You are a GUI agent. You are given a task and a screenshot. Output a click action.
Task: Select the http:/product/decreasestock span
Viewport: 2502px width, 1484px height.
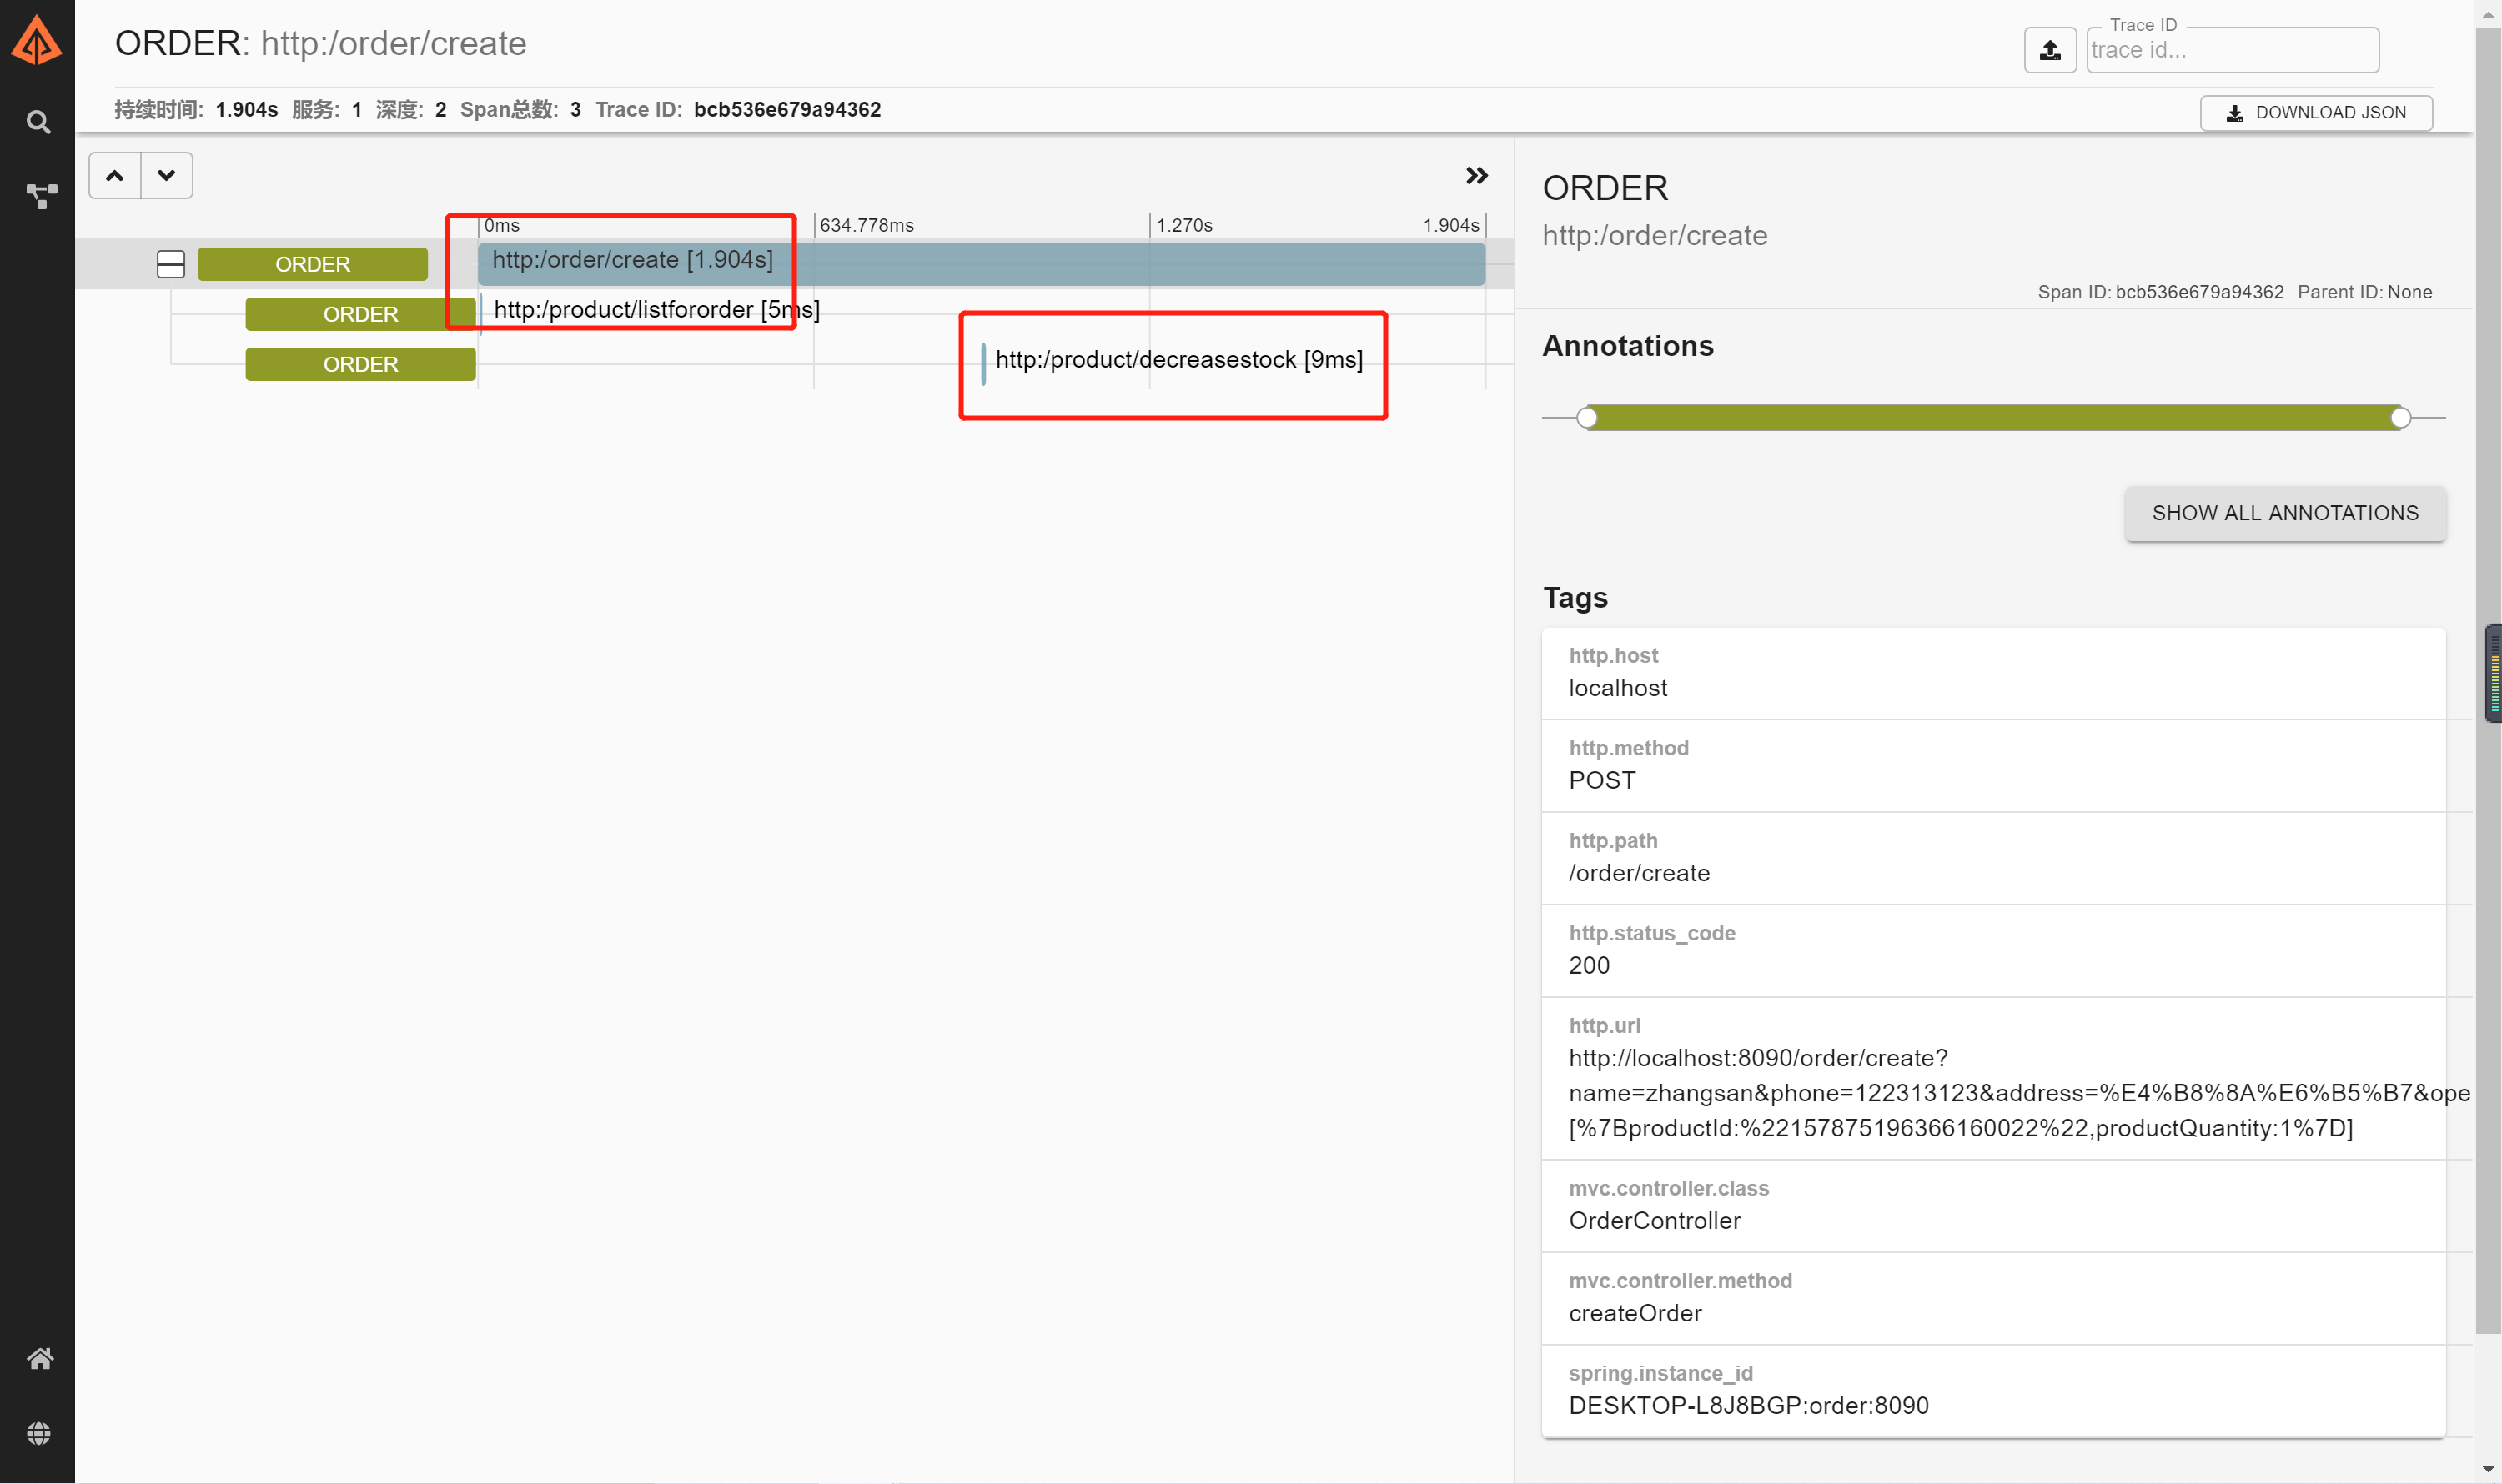[1178, 360]
